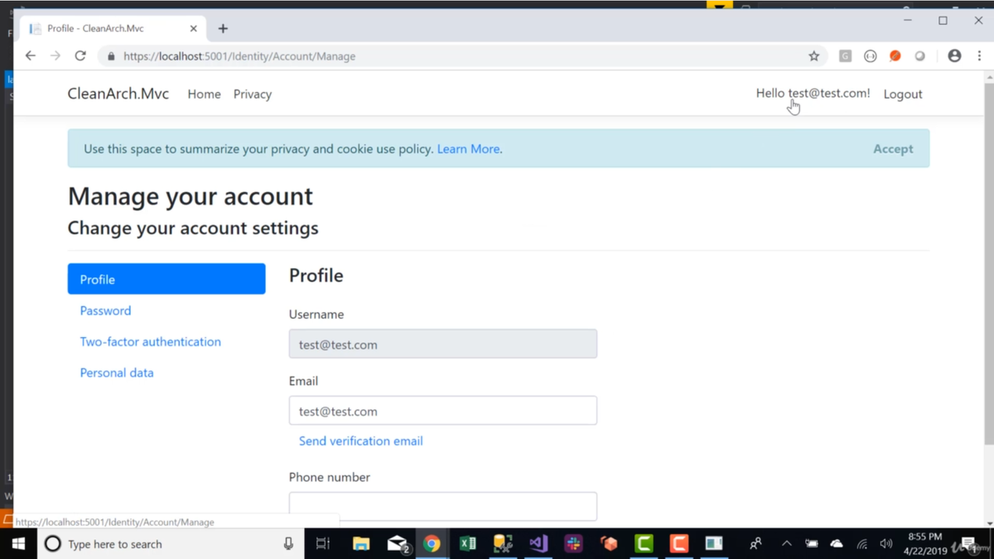The image size is (994, 559).
Task: Click the Learn More link
Action: [468, 149]
